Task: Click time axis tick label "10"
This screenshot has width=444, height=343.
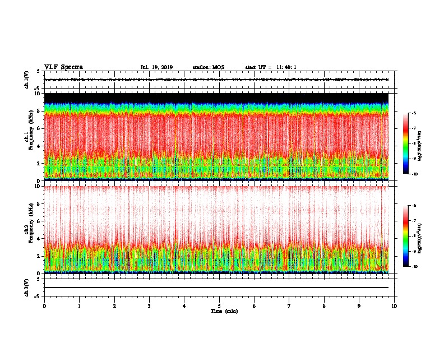Action: 394,306
